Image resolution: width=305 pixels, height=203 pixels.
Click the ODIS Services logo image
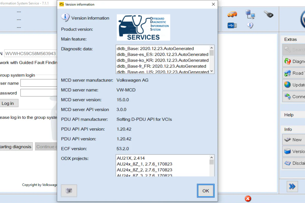[x=143, y=28]
